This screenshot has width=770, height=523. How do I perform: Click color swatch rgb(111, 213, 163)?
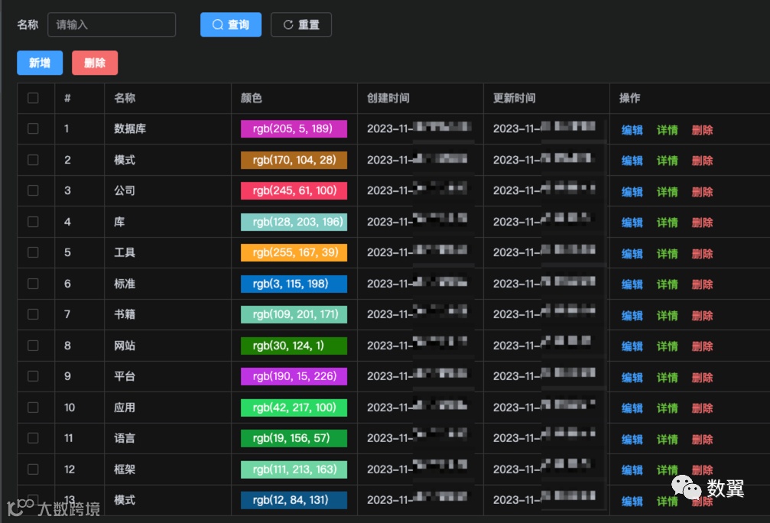pyautogui.click(x=294, y=469)
